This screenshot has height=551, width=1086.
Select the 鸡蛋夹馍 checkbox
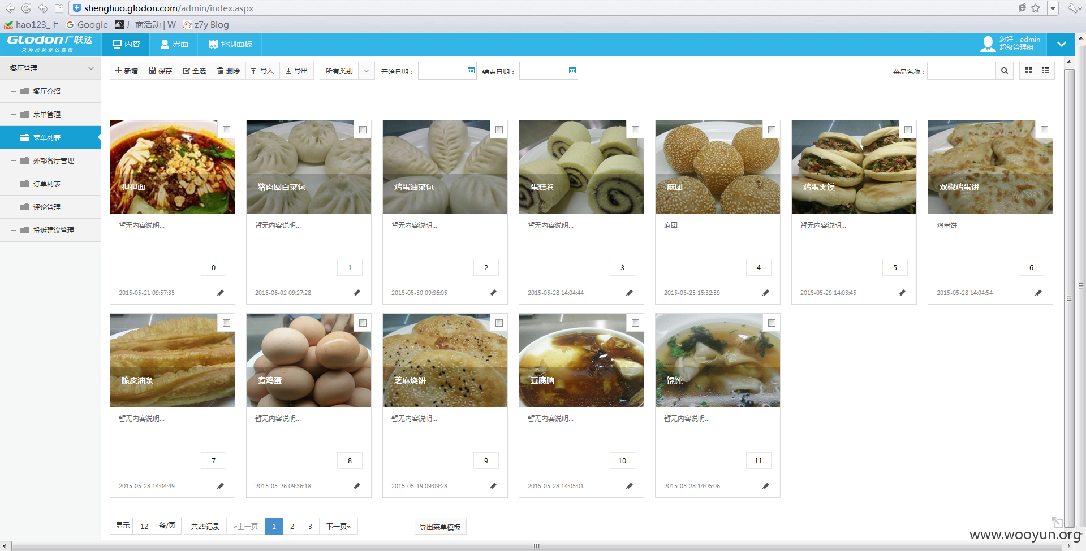coord(908,129)
